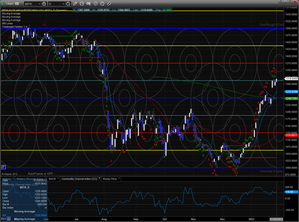This screenshot has height=222, width=299.
Task: Click the last toolbar icon after circled A
Action: coord(109,4)
